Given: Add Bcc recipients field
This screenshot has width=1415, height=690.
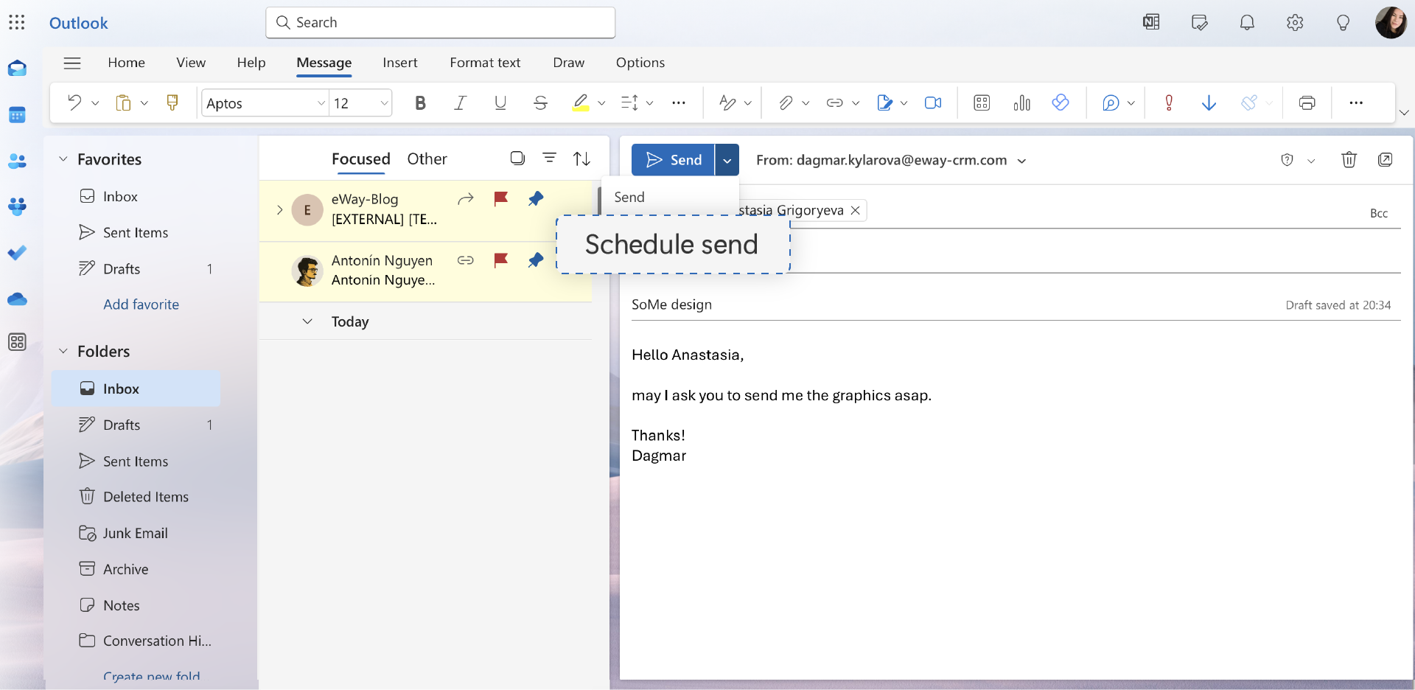Looking at the screenshot, I should point(1379,213).
